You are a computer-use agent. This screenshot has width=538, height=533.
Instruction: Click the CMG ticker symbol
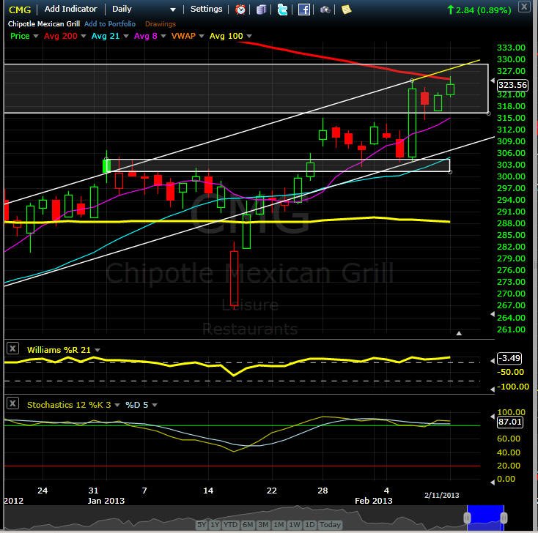coord(20,10)
